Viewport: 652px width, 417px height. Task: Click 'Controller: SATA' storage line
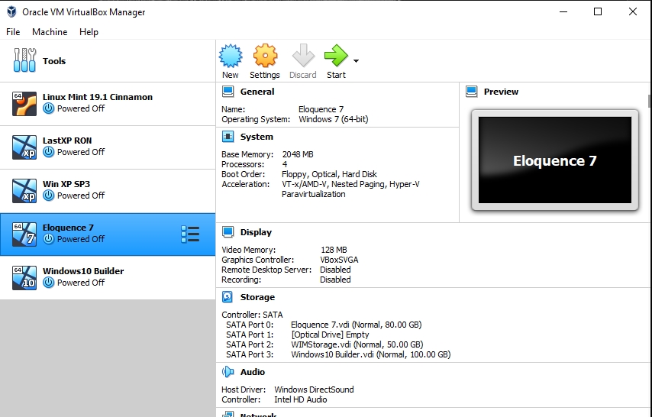252,315
